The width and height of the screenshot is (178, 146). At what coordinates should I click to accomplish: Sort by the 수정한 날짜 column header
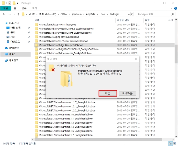(123, 20)
